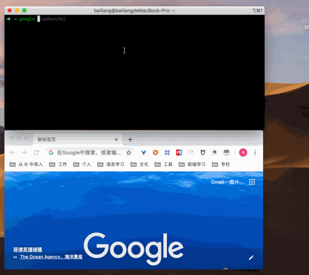Click the orange circular extension icon
The width and height of the screenshot is (309, 275).
[x=155, y=153]
